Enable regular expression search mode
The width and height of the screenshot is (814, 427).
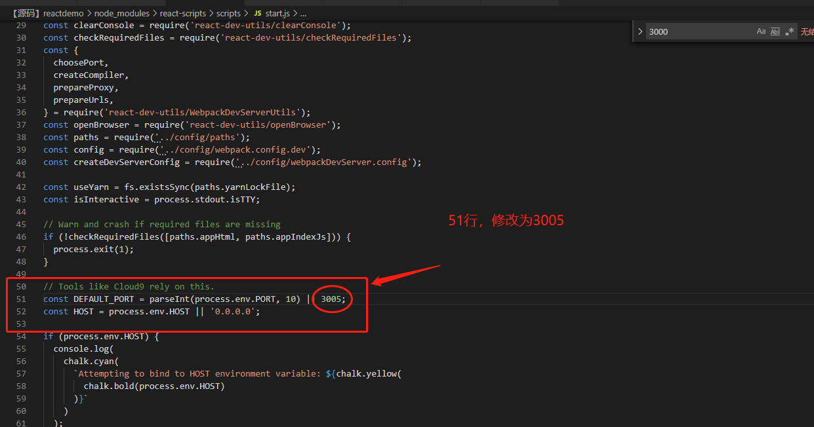click(x=790, y=30)
